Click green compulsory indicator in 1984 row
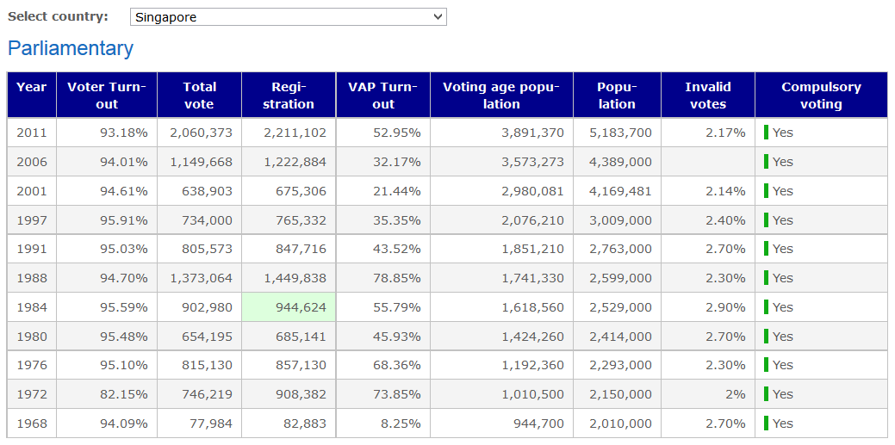 coord(766,307)
